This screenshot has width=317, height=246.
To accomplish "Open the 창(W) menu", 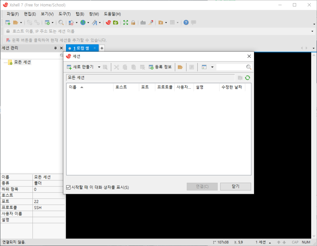I will [94, 14].
